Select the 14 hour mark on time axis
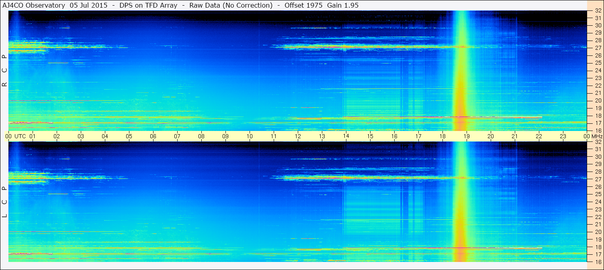 coord(346,136)
